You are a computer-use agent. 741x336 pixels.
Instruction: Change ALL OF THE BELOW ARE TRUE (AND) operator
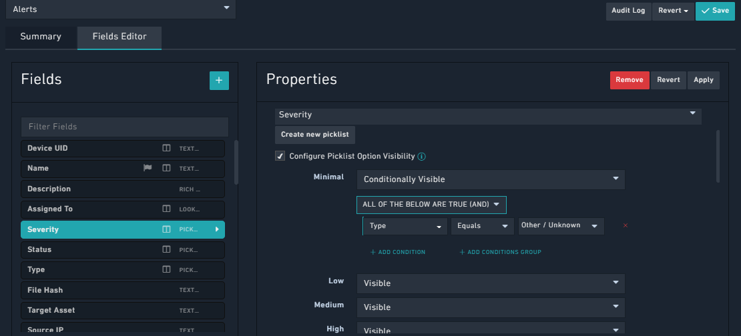click(x=431, y=205)
